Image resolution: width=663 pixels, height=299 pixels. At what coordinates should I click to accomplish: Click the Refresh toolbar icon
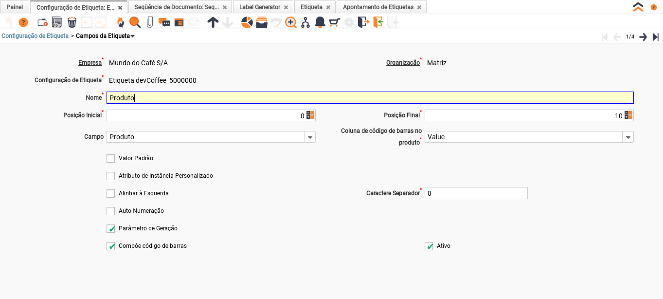[120, 22]
